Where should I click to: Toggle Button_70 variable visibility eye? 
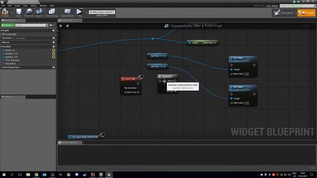point(53,50)
